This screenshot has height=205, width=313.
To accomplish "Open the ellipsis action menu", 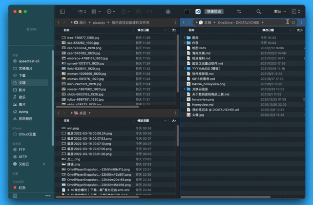I will [x=111, y=12].
